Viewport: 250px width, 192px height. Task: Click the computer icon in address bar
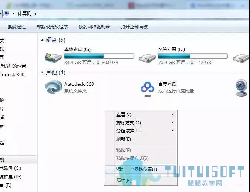pyautogui.click(x=6, y=14)
